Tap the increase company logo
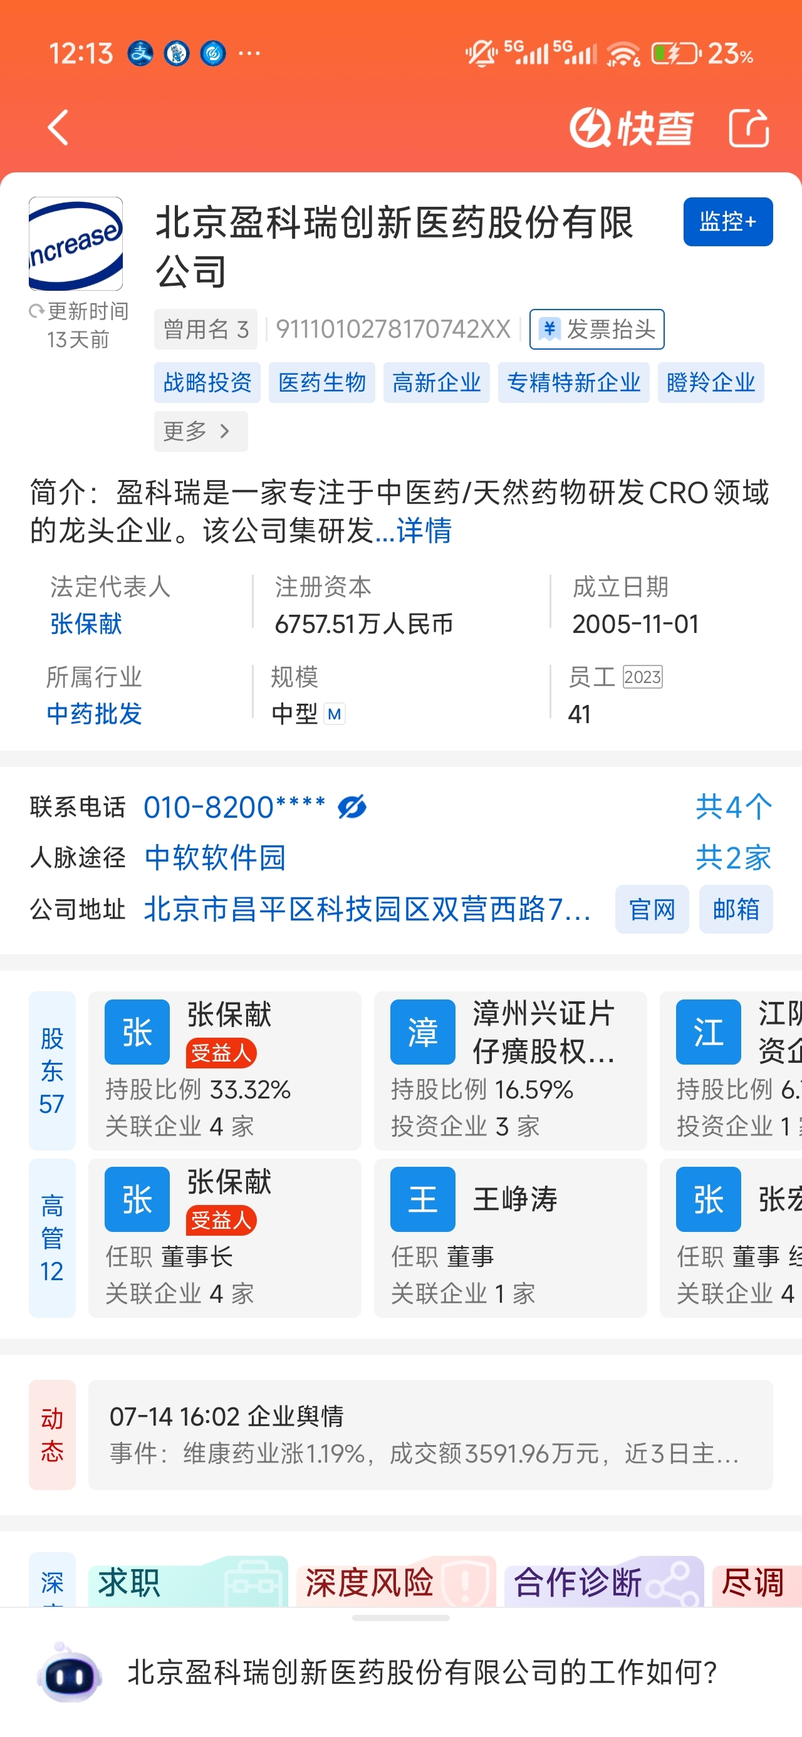Image resolution: width=802 pixels, height=1737 pixels. click(76, 243)
